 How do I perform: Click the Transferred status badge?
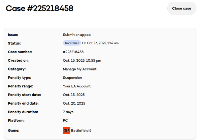(72, 43)
